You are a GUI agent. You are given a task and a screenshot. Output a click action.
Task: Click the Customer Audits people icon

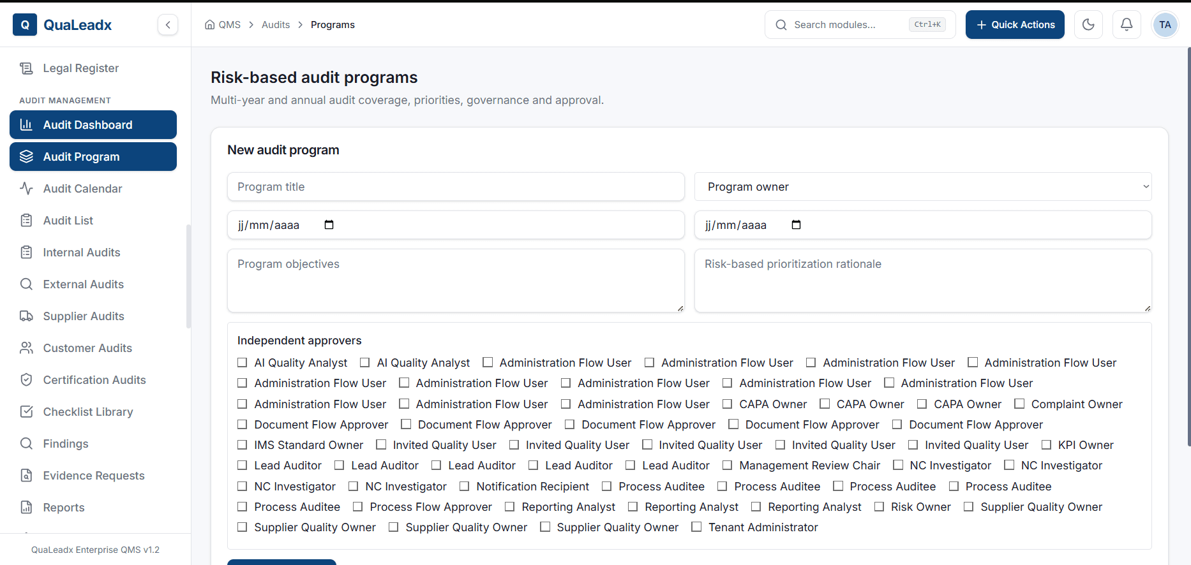pos(26,348)
